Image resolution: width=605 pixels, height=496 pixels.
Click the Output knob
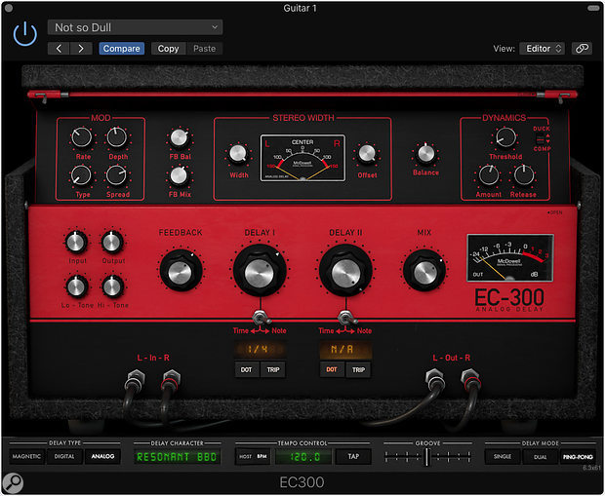point(112,242)
